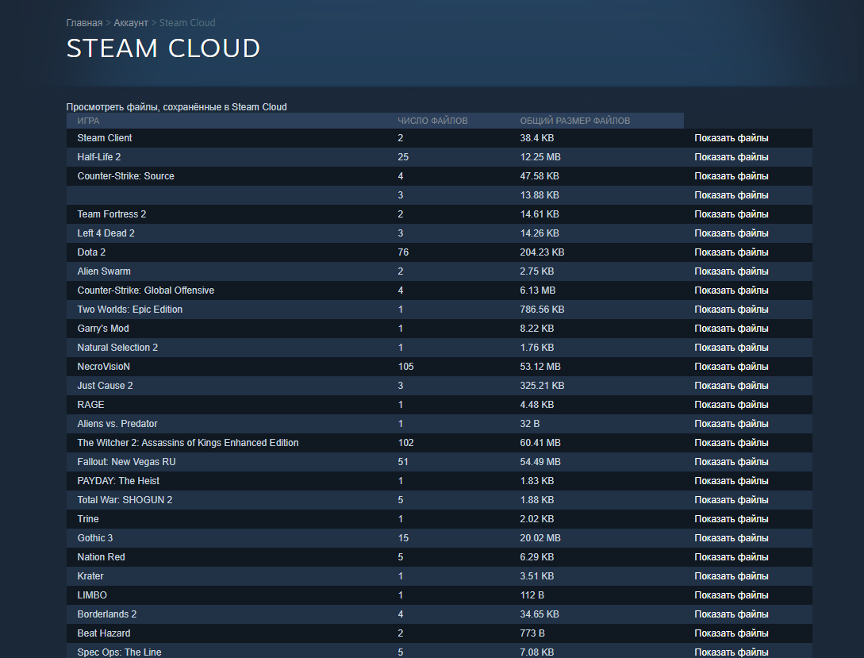This screenshot has height=658, width=864.
Task: Click the ЧИСЛО ФАЙЛОВ column header
Action: (432, 120)
